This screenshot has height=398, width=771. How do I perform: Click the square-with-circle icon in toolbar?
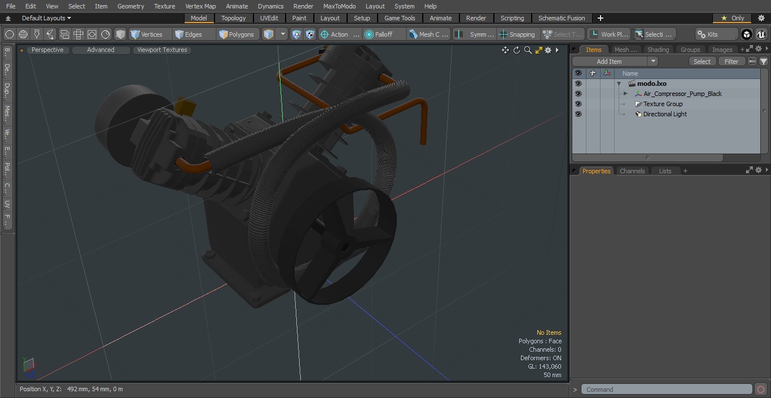tap(92, 34)
